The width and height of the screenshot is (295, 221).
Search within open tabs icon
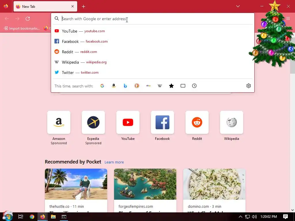(183, 86)
